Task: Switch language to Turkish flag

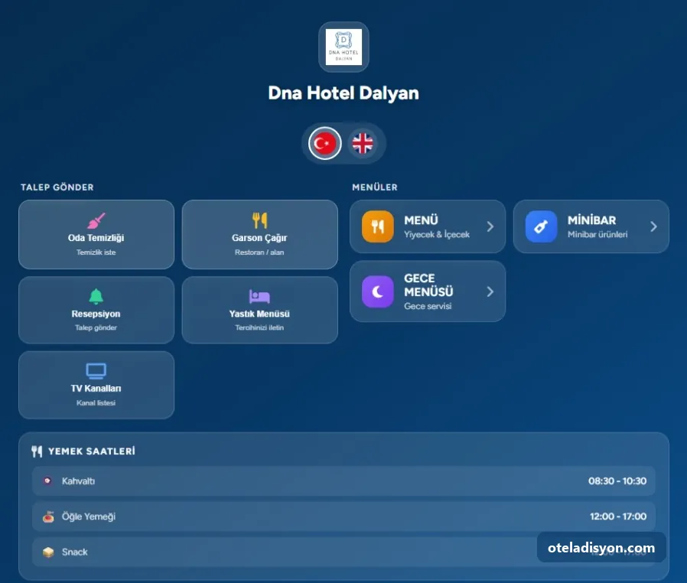Action: (324, 143)
